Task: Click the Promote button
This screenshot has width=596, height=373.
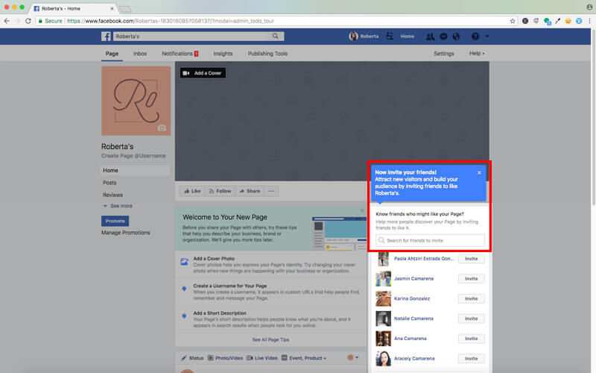Action: coord(115,221)
